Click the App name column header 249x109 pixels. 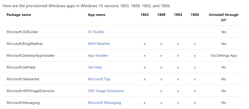coord(96,15)
